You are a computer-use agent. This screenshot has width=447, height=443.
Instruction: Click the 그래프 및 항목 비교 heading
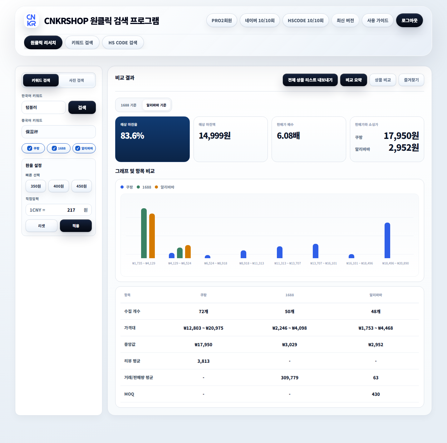(135, 171)
